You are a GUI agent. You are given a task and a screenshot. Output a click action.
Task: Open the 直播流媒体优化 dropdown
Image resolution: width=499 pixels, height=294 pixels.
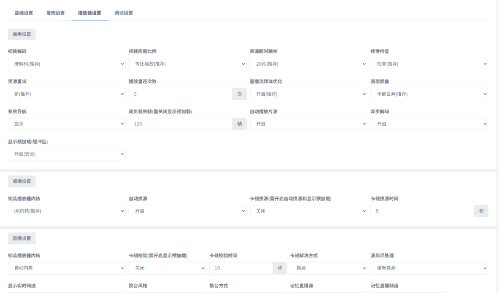(308, 94)
